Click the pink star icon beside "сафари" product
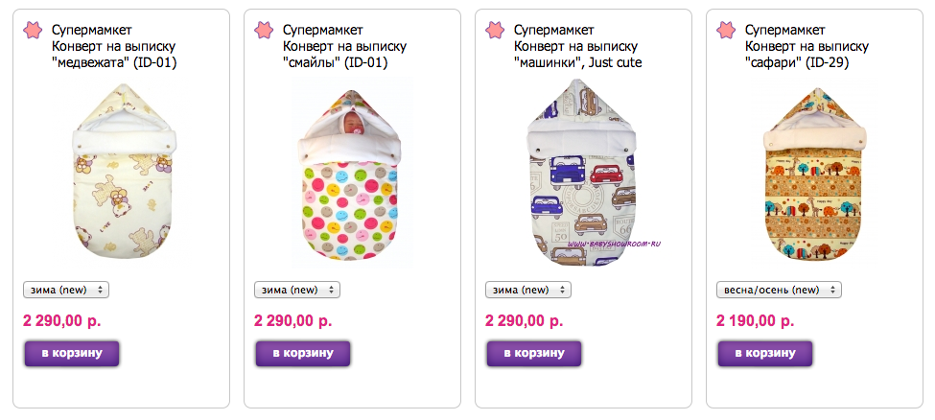The height and width of the screenshot is (420, 935). click(x=726, y=30)
